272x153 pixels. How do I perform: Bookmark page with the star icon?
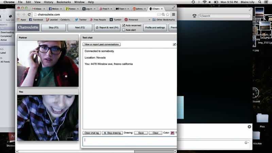(x=168, y=14)
